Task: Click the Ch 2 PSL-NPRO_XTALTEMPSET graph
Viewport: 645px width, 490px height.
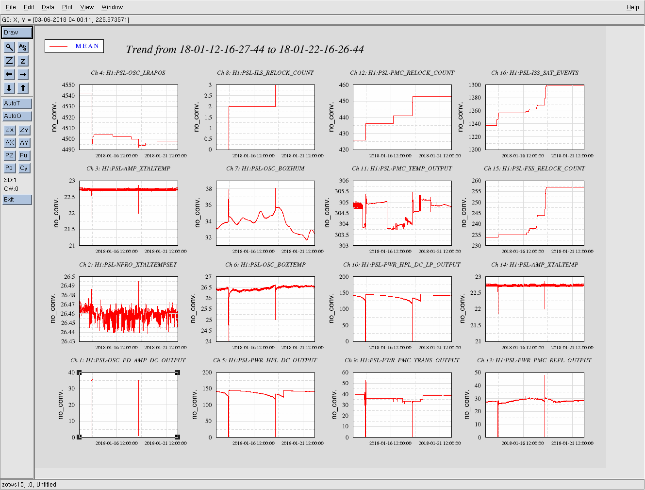Action: click(128, 309)
